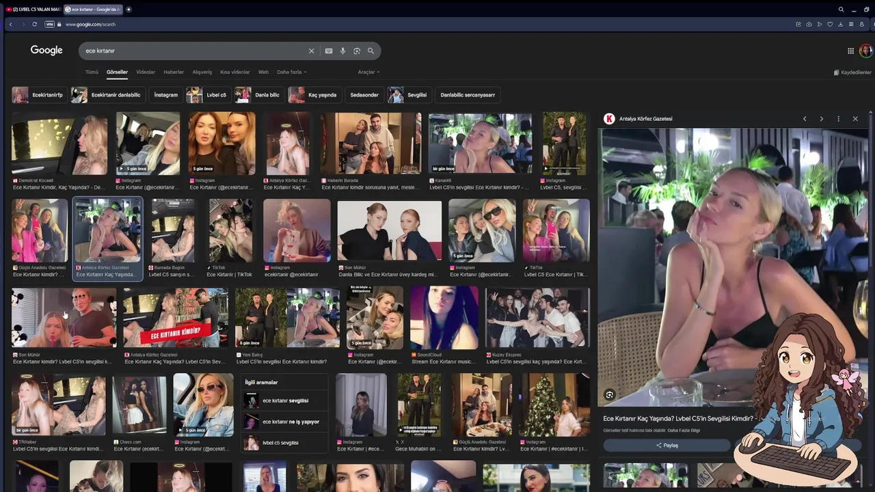This screenshot has height=492, width=875.
Task: Switch to the YouTube LVBEL C5 browser tab
Action: pyautogui.click(x=32, y=9)
